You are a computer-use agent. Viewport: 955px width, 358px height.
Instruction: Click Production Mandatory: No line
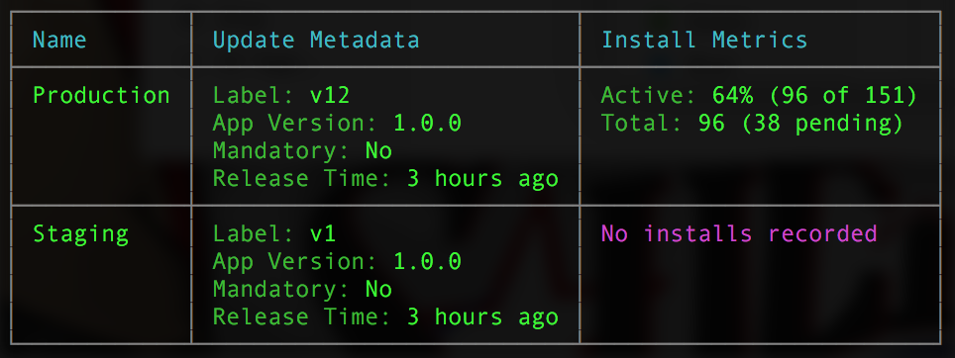[x=302, y=150]
